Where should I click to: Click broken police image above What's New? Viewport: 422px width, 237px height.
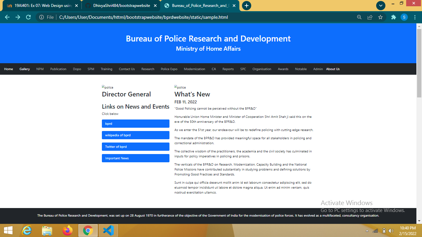180,87
